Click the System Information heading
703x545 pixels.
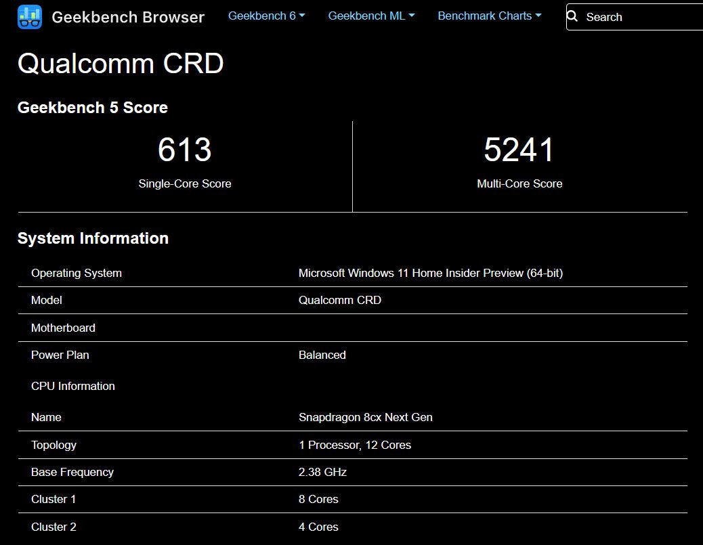93,238
